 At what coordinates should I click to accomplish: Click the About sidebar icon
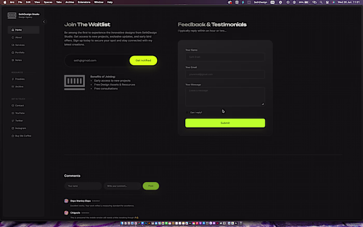(13, 37)
